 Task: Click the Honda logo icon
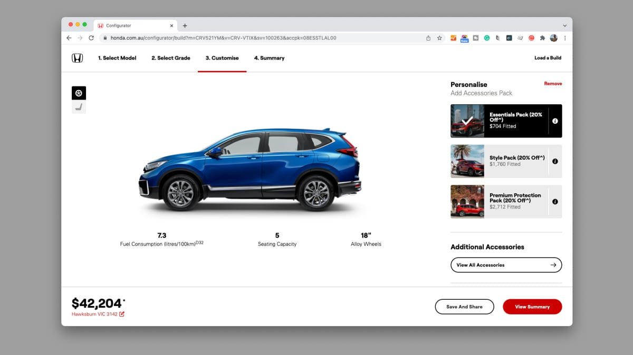[78, 58]
